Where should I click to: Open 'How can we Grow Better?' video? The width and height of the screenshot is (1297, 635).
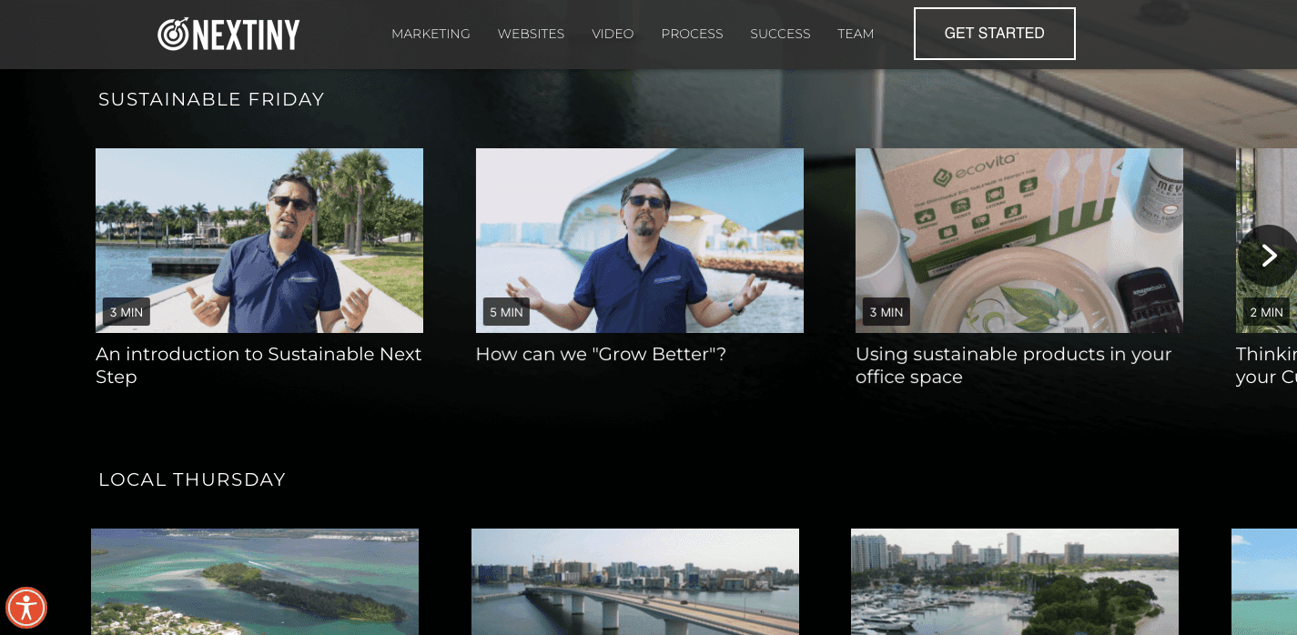point(639,240)
